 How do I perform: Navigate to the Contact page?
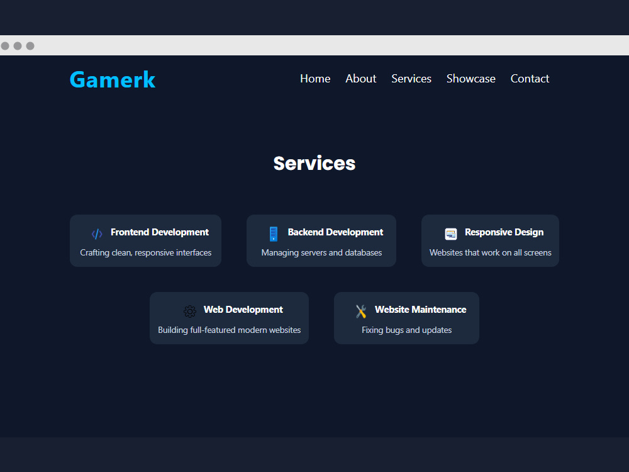tap(530, 79)
